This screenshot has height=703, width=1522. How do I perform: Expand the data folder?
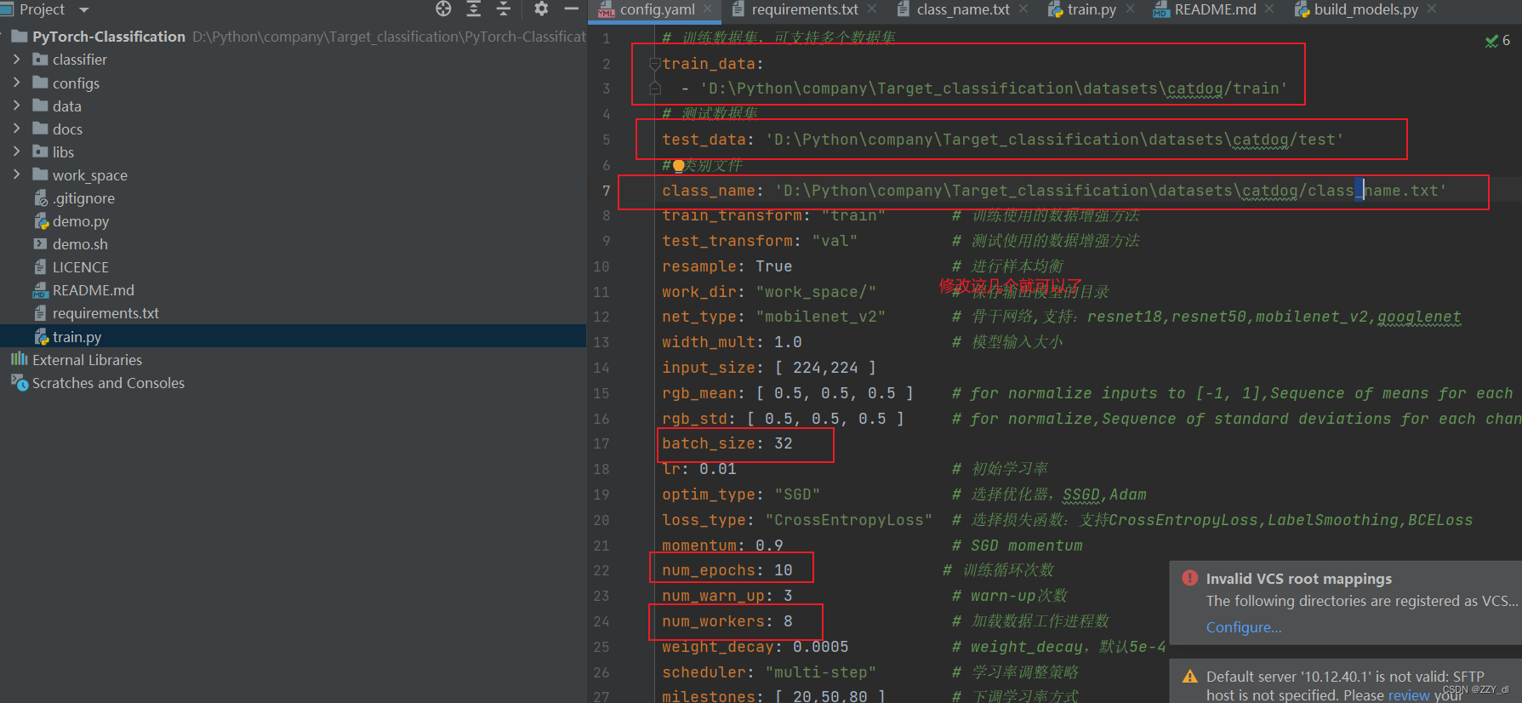(16, 106)
